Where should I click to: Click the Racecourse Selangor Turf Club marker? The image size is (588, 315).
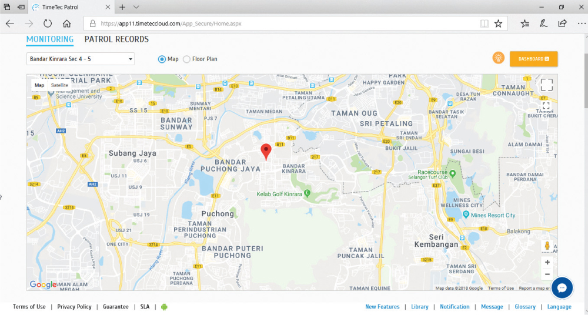pyautogui.click(x=452, y=173)
